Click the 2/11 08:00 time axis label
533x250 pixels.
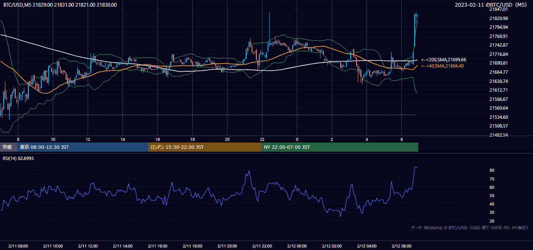tap(18, 246)
